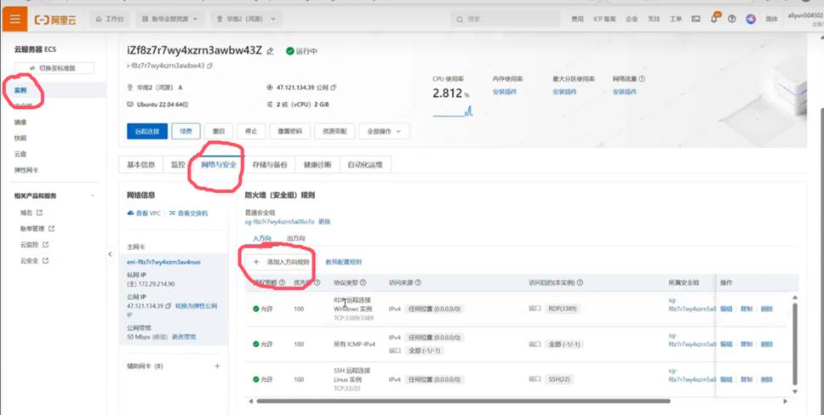Switch to the 存储与备份 tab

point(270,164)
